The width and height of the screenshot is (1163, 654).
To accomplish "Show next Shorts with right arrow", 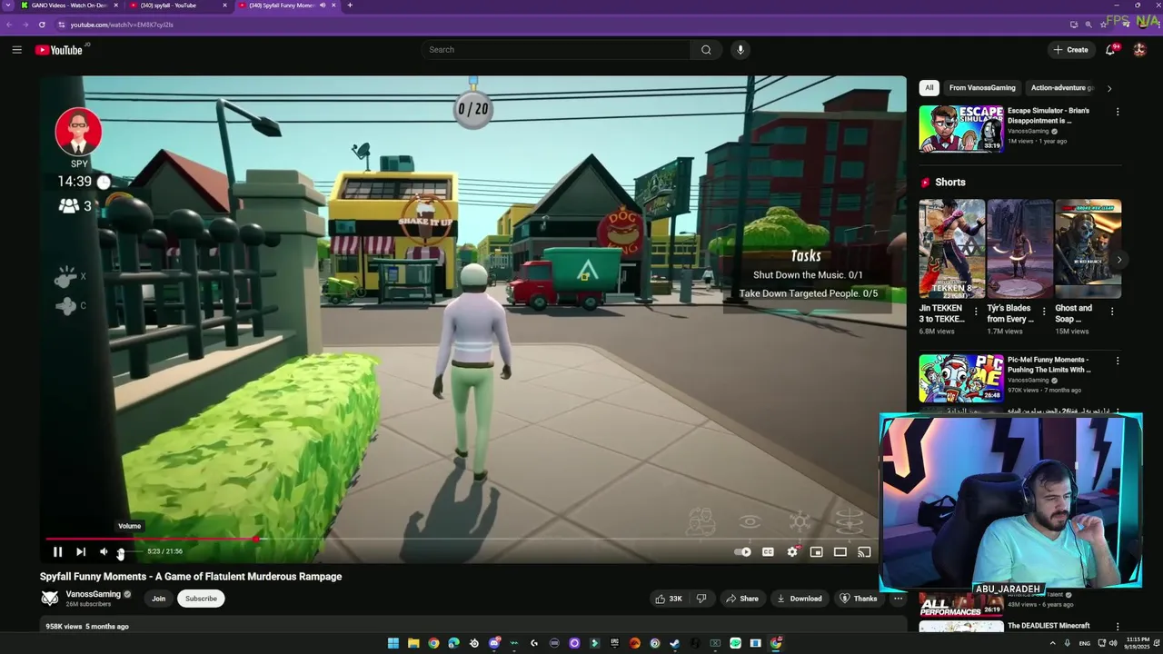I will (1119, 260).
